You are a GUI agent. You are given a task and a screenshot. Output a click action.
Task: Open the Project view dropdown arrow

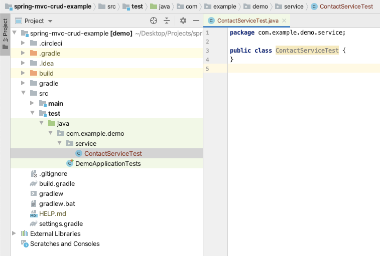pyautogui.click(x=50, y=21)
